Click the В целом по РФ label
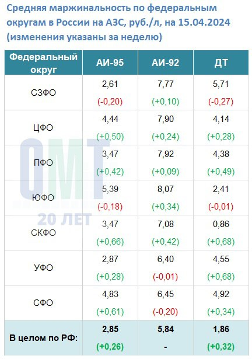This screenshot has width=252, height=359. click(44, 338)
